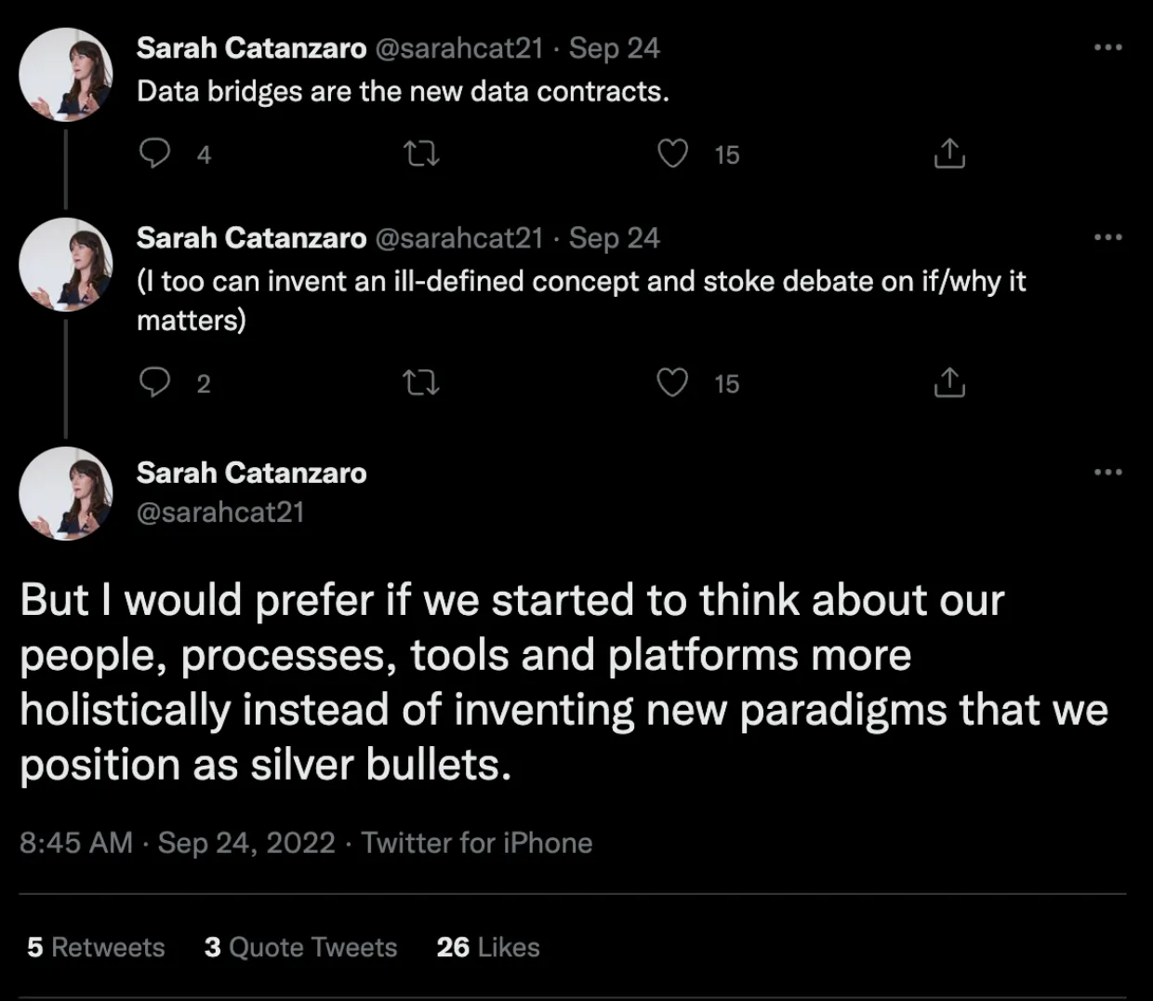Image resolution: width=1153 pixels, height=1001 pixels.
Task: Open the first tweet's Sep 24 date link
Action: coord(614,48)
